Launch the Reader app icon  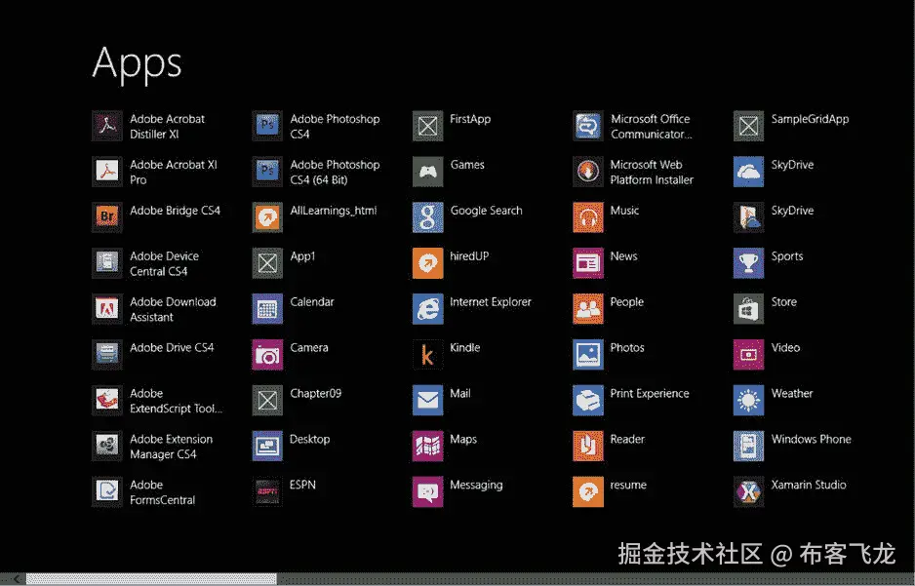(x=588, y=446)
